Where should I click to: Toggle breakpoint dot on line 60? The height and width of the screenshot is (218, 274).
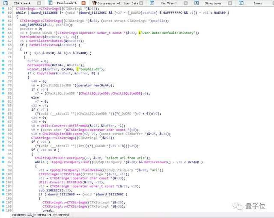click(3, 12)
